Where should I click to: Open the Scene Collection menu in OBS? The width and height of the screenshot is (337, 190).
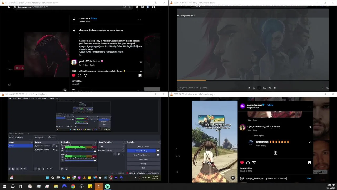(x=42, y=98)
